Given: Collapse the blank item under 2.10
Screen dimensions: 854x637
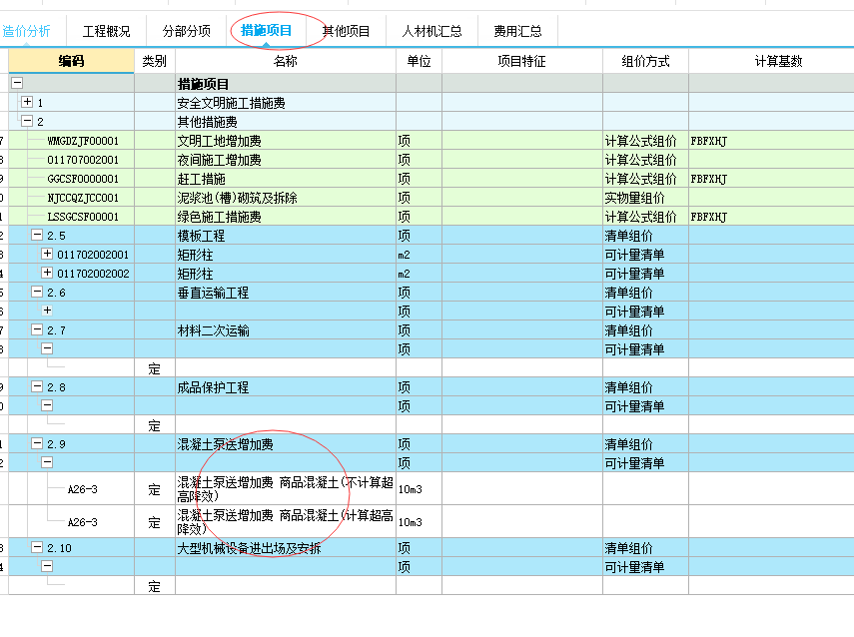Looking at the screenshot, I should click(47, 566).
